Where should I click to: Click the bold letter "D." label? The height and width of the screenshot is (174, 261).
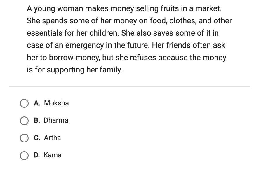click(37, 155)
